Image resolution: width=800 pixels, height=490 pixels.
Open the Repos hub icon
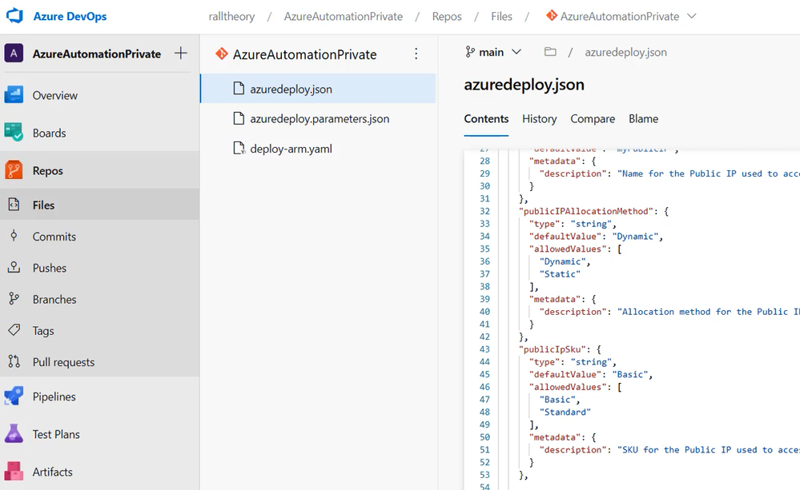[14, 170]
